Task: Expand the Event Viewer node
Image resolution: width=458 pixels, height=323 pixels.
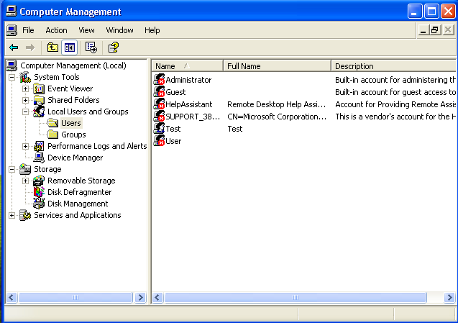Action: pyautogui.click(x=26, y=88)
